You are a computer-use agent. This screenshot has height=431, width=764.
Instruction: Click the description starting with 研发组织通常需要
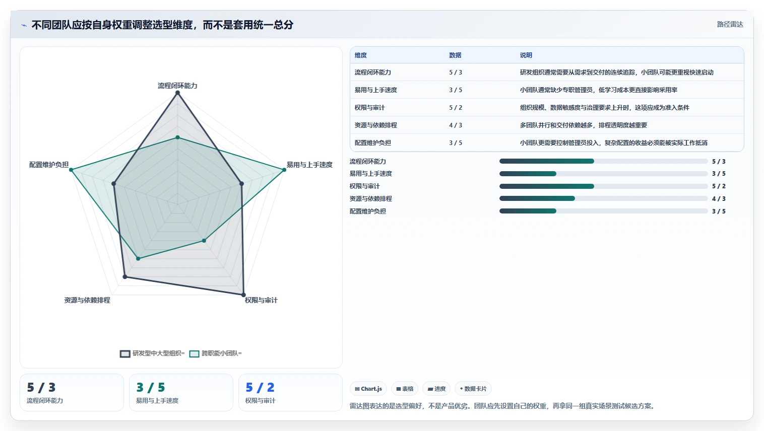[x=616, y=73]
